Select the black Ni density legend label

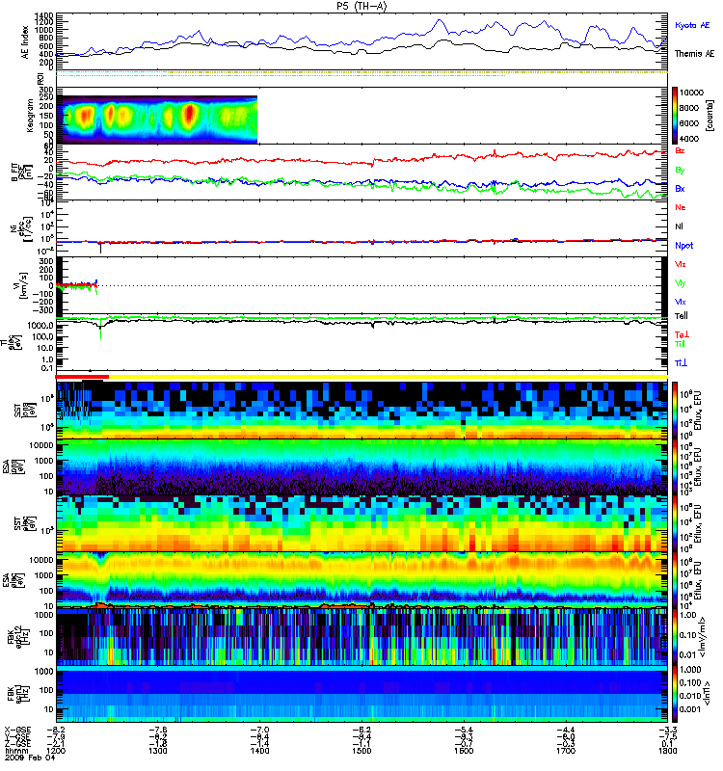click(679, 226)
